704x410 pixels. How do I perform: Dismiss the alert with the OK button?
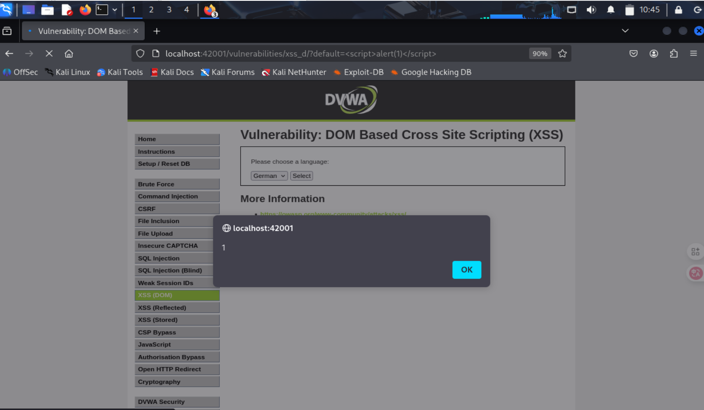coord(467,270)
